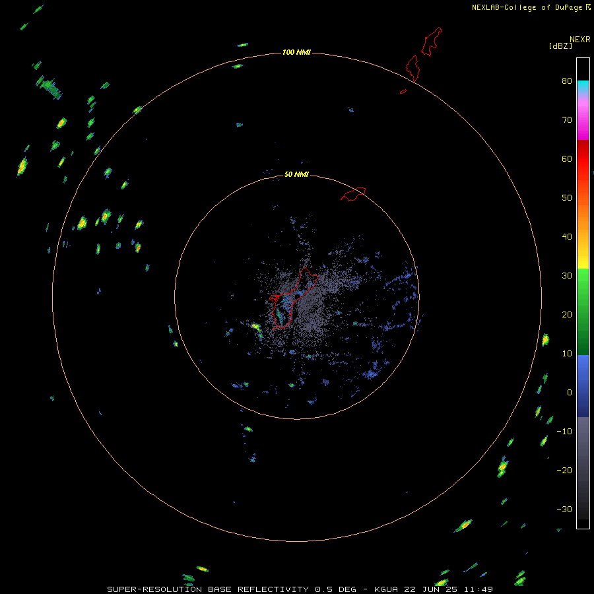Click the 100 NMI range ring label
Viewport: 594px width, 594px height.
click(296, 52)
